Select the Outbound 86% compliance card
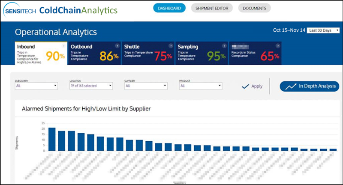Image resolution: width=343 pixels, height=185 pixels. click(x=94, y=53)
